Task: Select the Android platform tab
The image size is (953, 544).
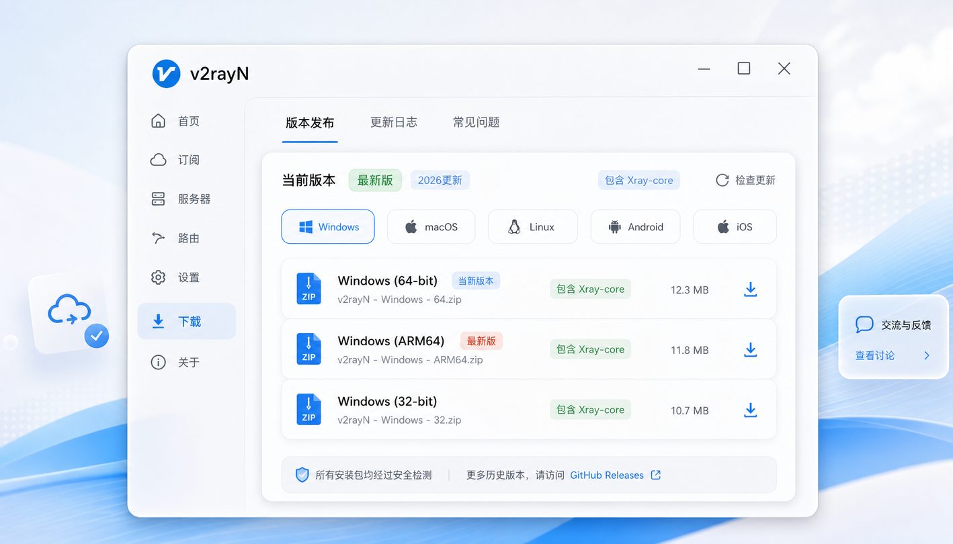Action: (x=635, y=227)
